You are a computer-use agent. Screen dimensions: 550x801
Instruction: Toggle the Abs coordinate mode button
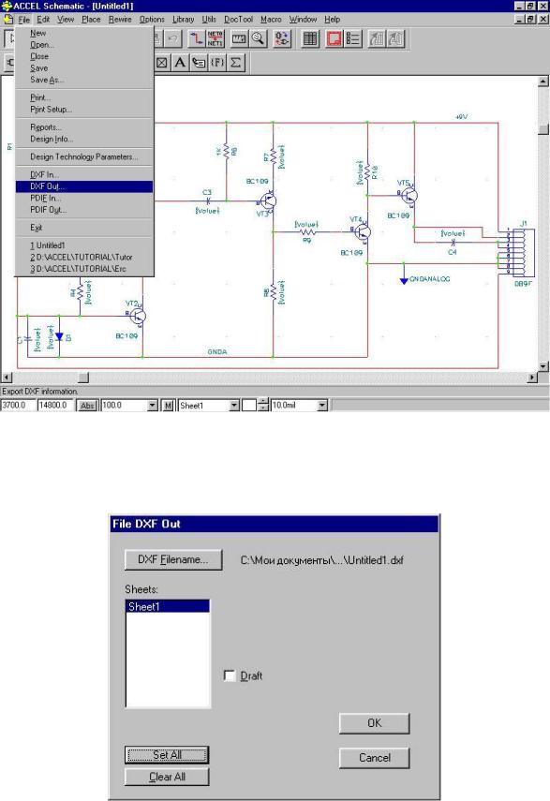[x=87, y=405]
